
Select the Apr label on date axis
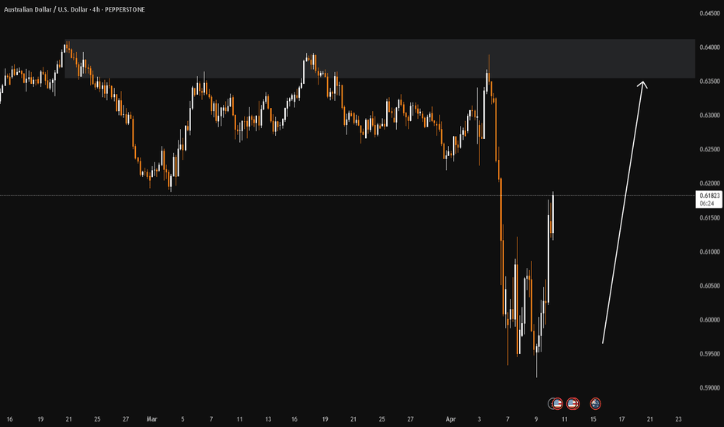point(451,419)
